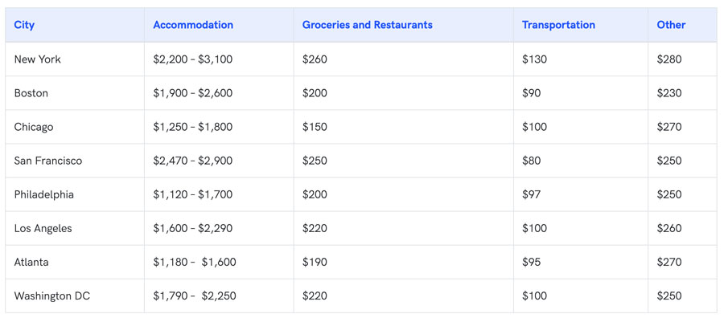Click the Philadelphia city cell
This screenshot has width=724, height=318.
coord(44,194)
